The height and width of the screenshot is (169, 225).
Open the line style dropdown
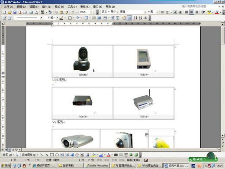coord(42,18)
